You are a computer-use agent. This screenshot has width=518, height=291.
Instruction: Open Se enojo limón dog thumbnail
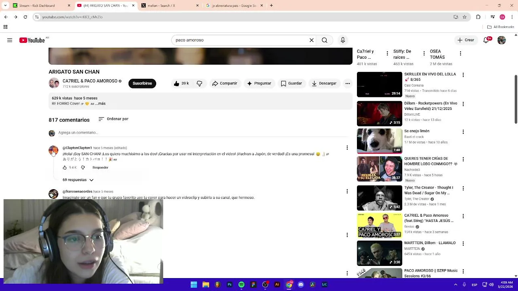380,141
